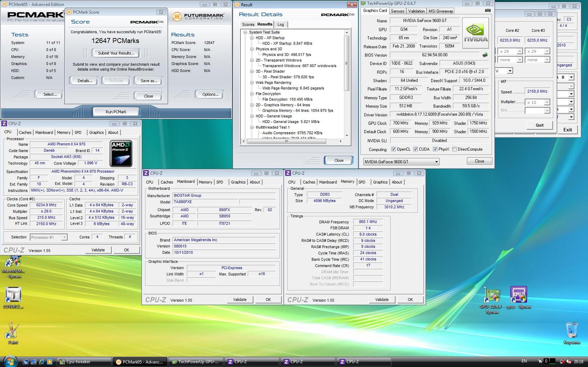The height and width of the screenshot is (367, 588).
Task: Open the MSI Giveaway tab in GPU-Z
Action: [x=441, y=11]
